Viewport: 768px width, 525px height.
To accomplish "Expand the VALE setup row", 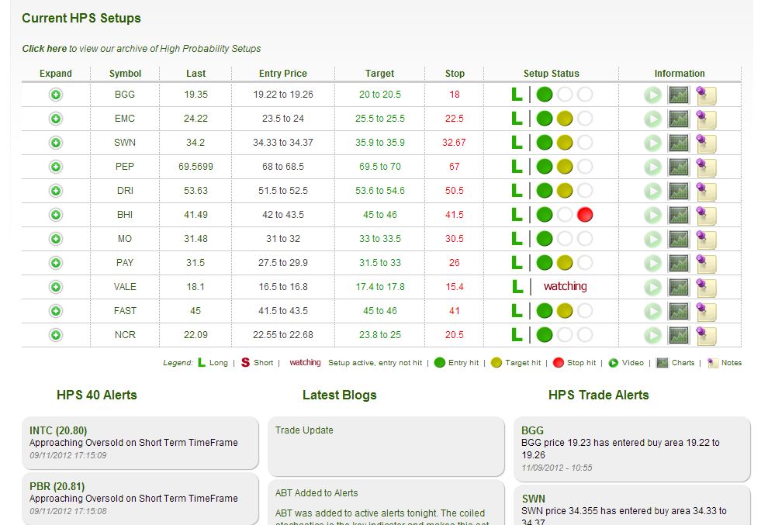I will pos(56,287).
